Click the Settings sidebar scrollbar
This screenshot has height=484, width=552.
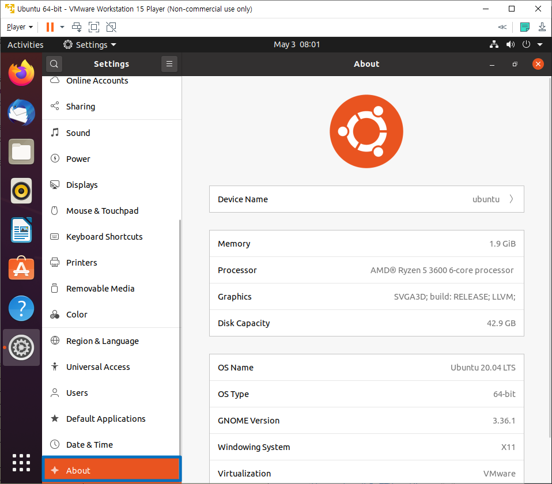180,338
